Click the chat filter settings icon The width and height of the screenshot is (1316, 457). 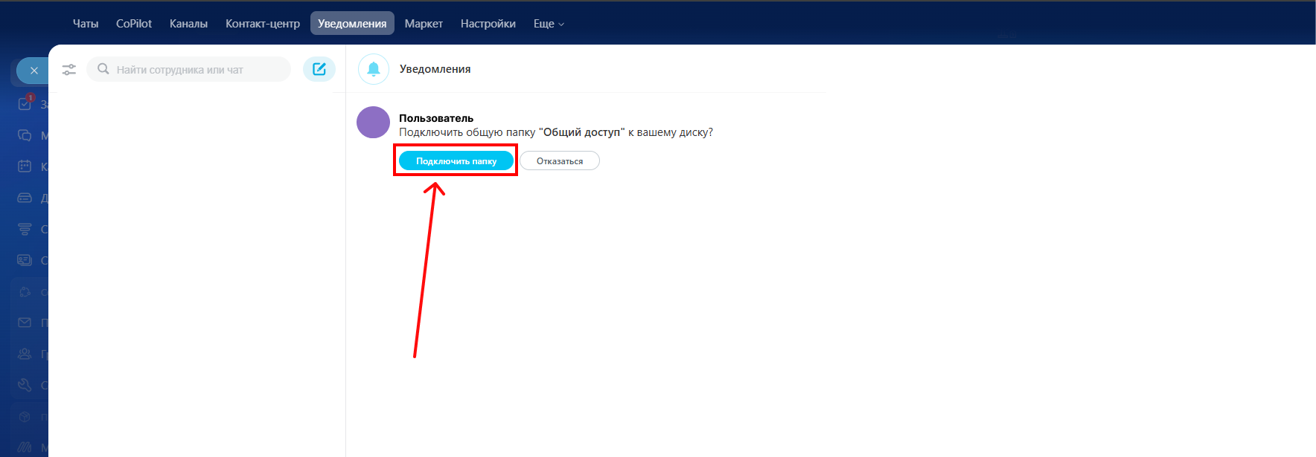tap(69, 70)
